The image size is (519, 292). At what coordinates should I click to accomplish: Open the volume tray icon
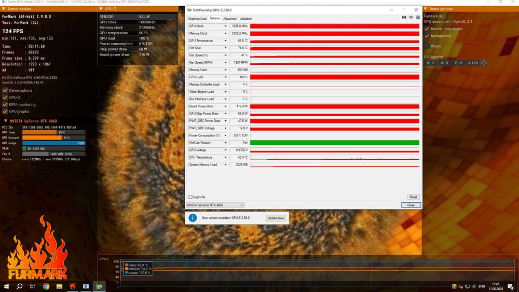460,286
